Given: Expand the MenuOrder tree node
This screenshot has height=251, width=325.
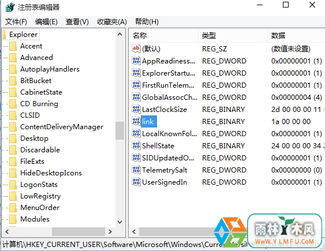Looking at the screenshot, I should [3, 208].
